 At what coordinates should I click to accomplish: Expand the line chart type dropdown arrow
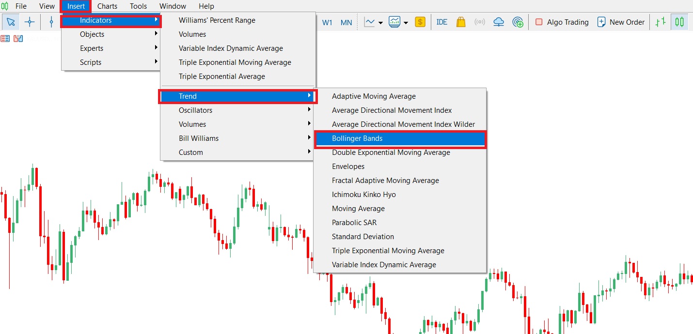[x=380, y=22]
